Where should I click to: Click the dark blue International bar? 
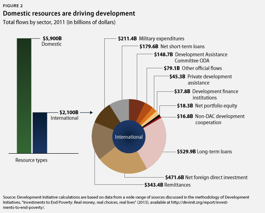40,132
